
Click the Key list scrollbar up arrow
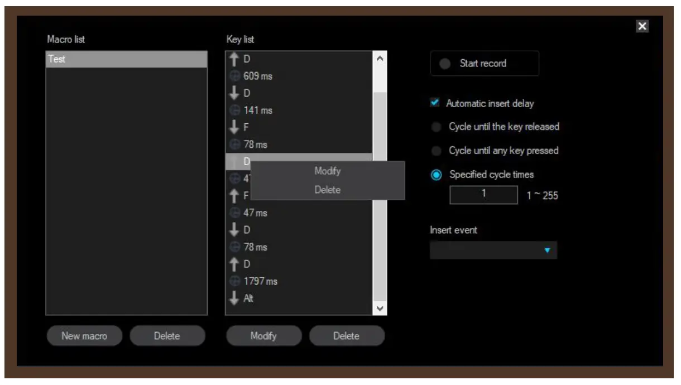point(380,58)
